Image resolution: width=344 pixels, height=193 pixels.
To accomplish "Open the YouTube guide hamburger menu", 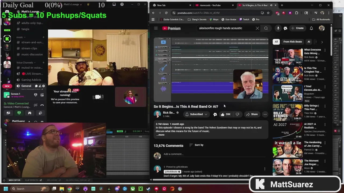I will [x=156, y=28].
